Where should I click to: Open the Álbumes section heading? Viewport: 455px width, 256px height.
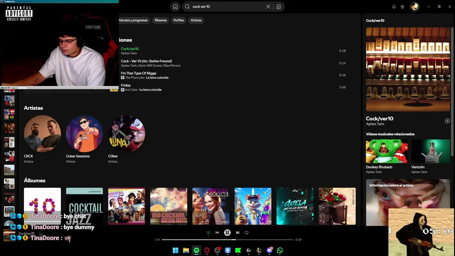coord(34,181)
